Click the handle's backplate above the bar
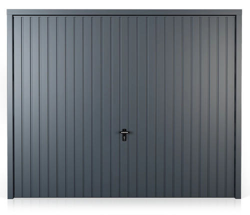 tap(124, 130)
